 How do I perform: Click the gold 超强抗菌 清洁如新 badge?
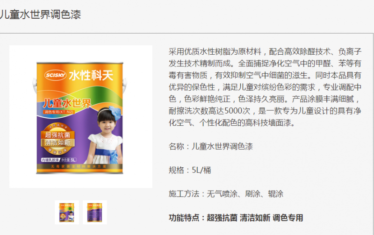click(x=58, y=139)
